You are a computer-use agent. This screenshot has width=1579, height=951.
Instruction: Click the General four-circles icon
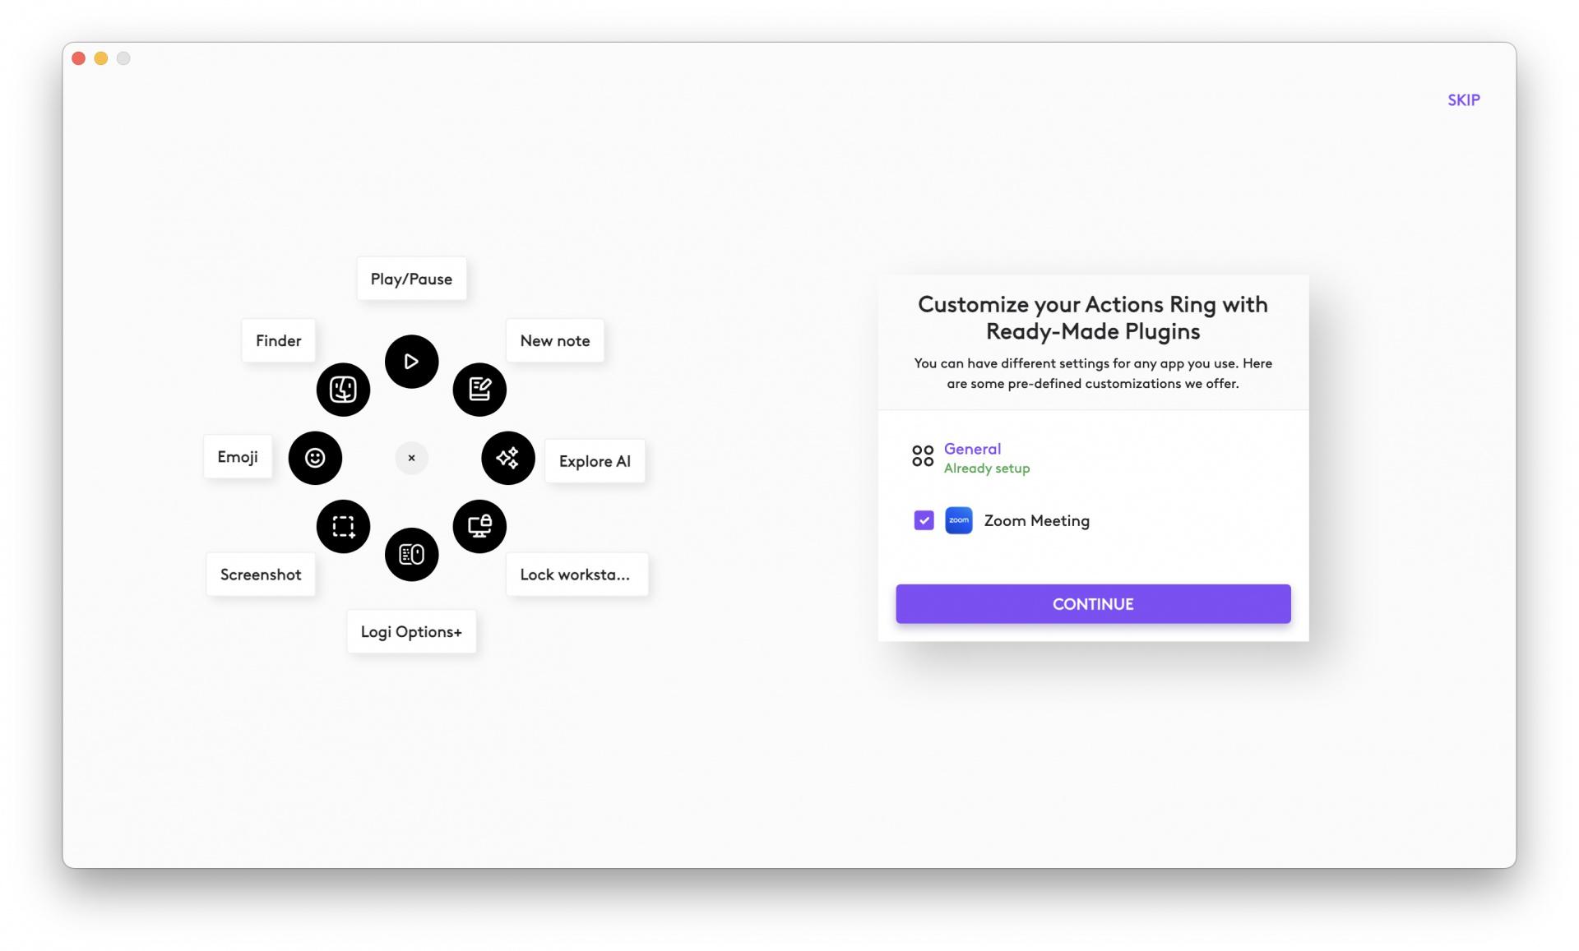(x=923, y=456)
